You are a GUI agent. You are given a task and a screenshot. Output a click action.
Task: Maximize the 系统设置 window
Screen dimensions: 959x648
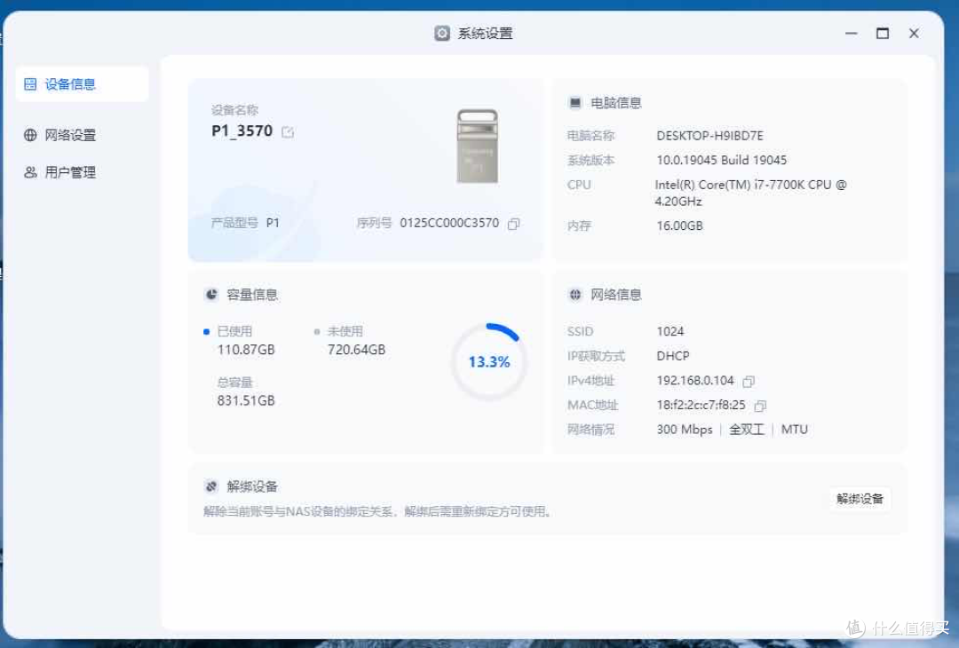pyautogui.click(x=883, y=33)
